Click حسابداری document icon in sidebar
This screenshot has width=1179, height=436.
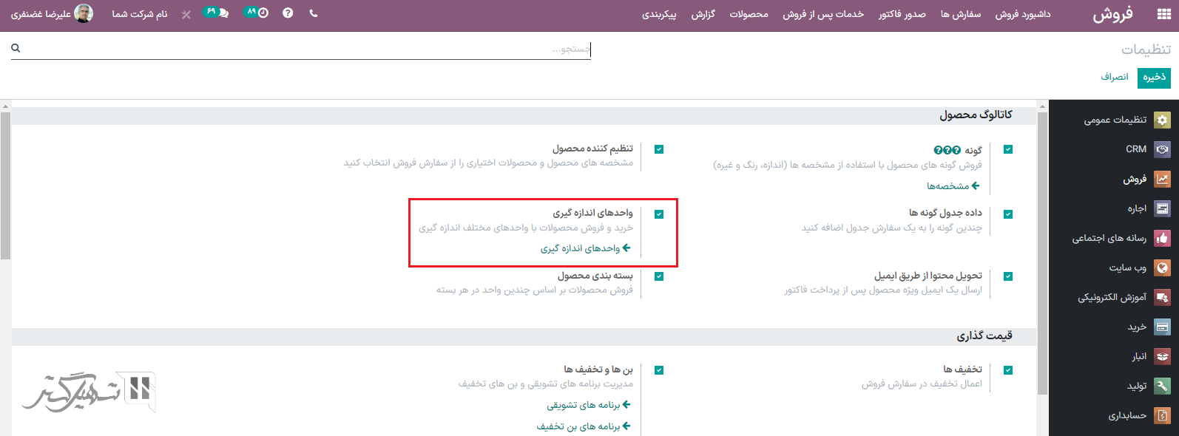coord(1162,415)
